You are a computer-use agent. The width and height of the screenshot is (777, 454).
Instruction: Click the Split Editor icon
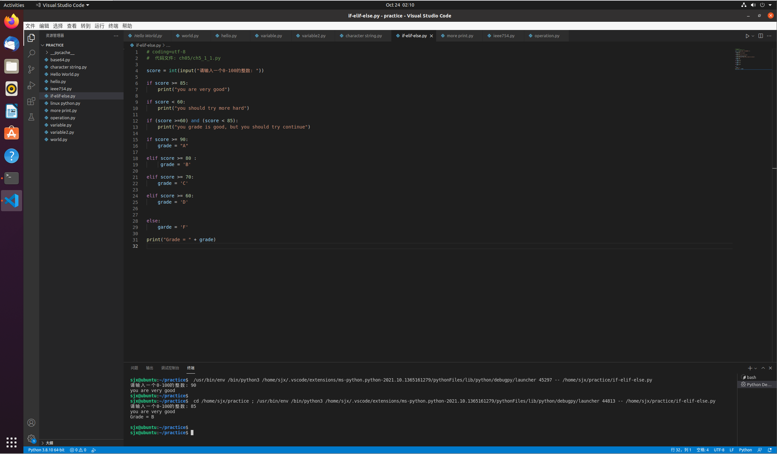pyautogui.click(x=761, y=36)
